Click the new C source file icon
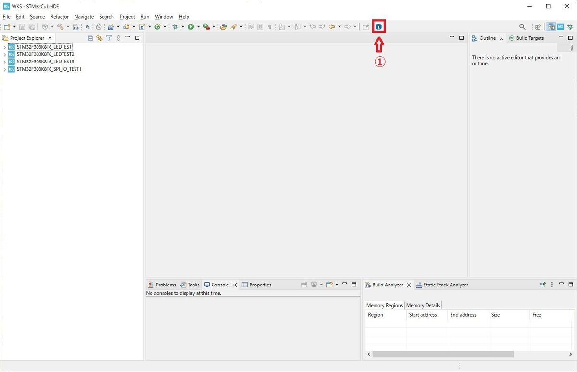The image size is (577, 372). pyautogui.click(x=142, y=27)
